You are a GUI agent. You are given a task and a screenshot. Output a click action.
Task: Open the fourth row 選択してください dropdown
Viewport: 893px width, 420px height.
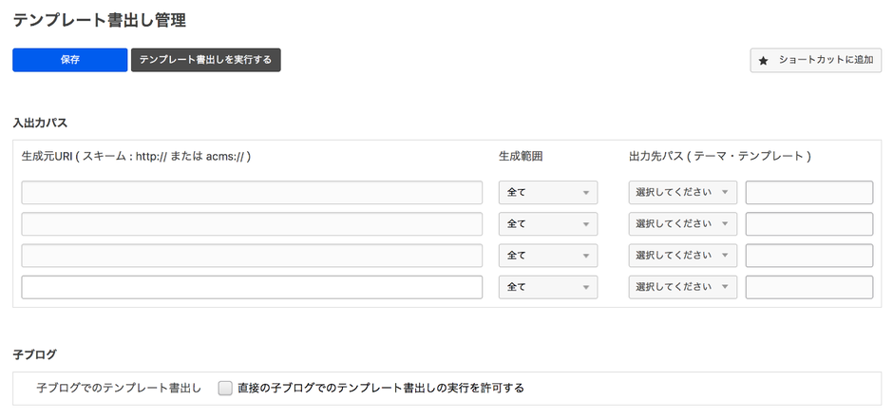[x=683, y=287]
